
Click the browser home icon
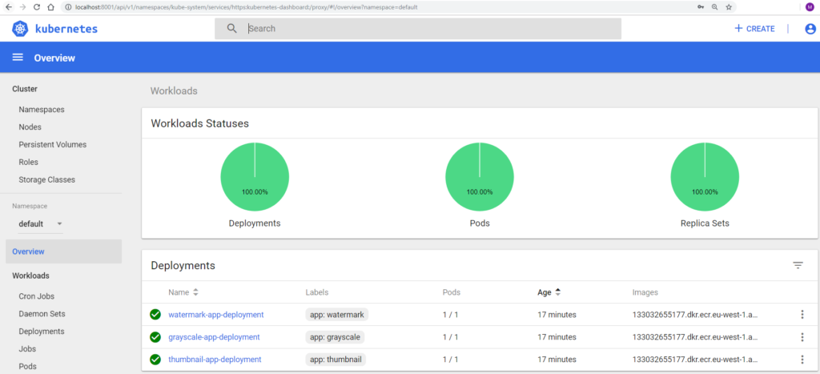click(x=50, y=7)
